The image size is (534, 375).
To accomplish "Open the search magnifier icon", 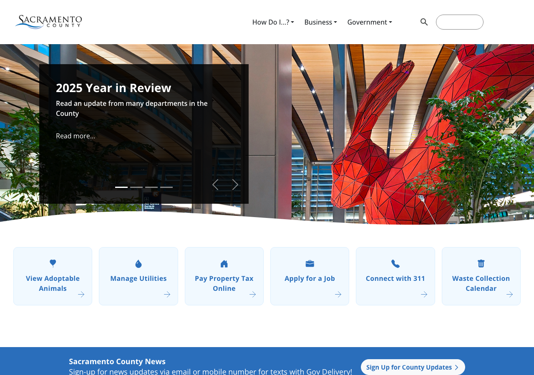I will [x=424, y=22].
